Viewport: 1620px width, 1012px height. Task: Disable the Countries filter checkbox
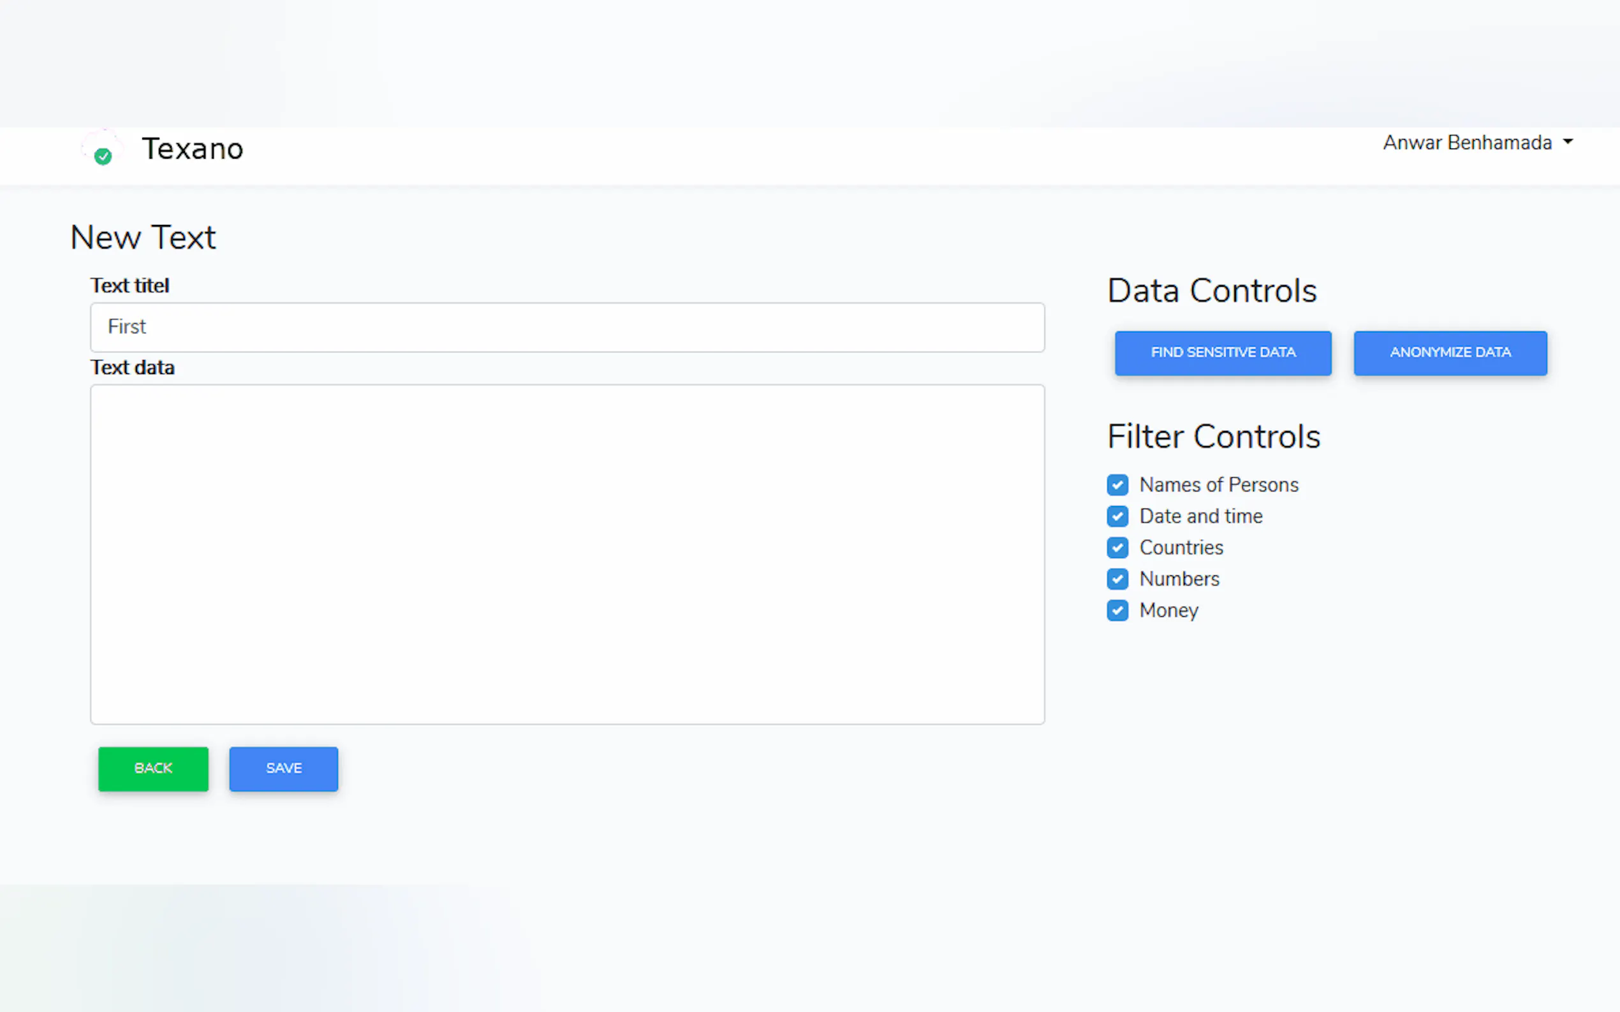click(x=1117, y=547)
